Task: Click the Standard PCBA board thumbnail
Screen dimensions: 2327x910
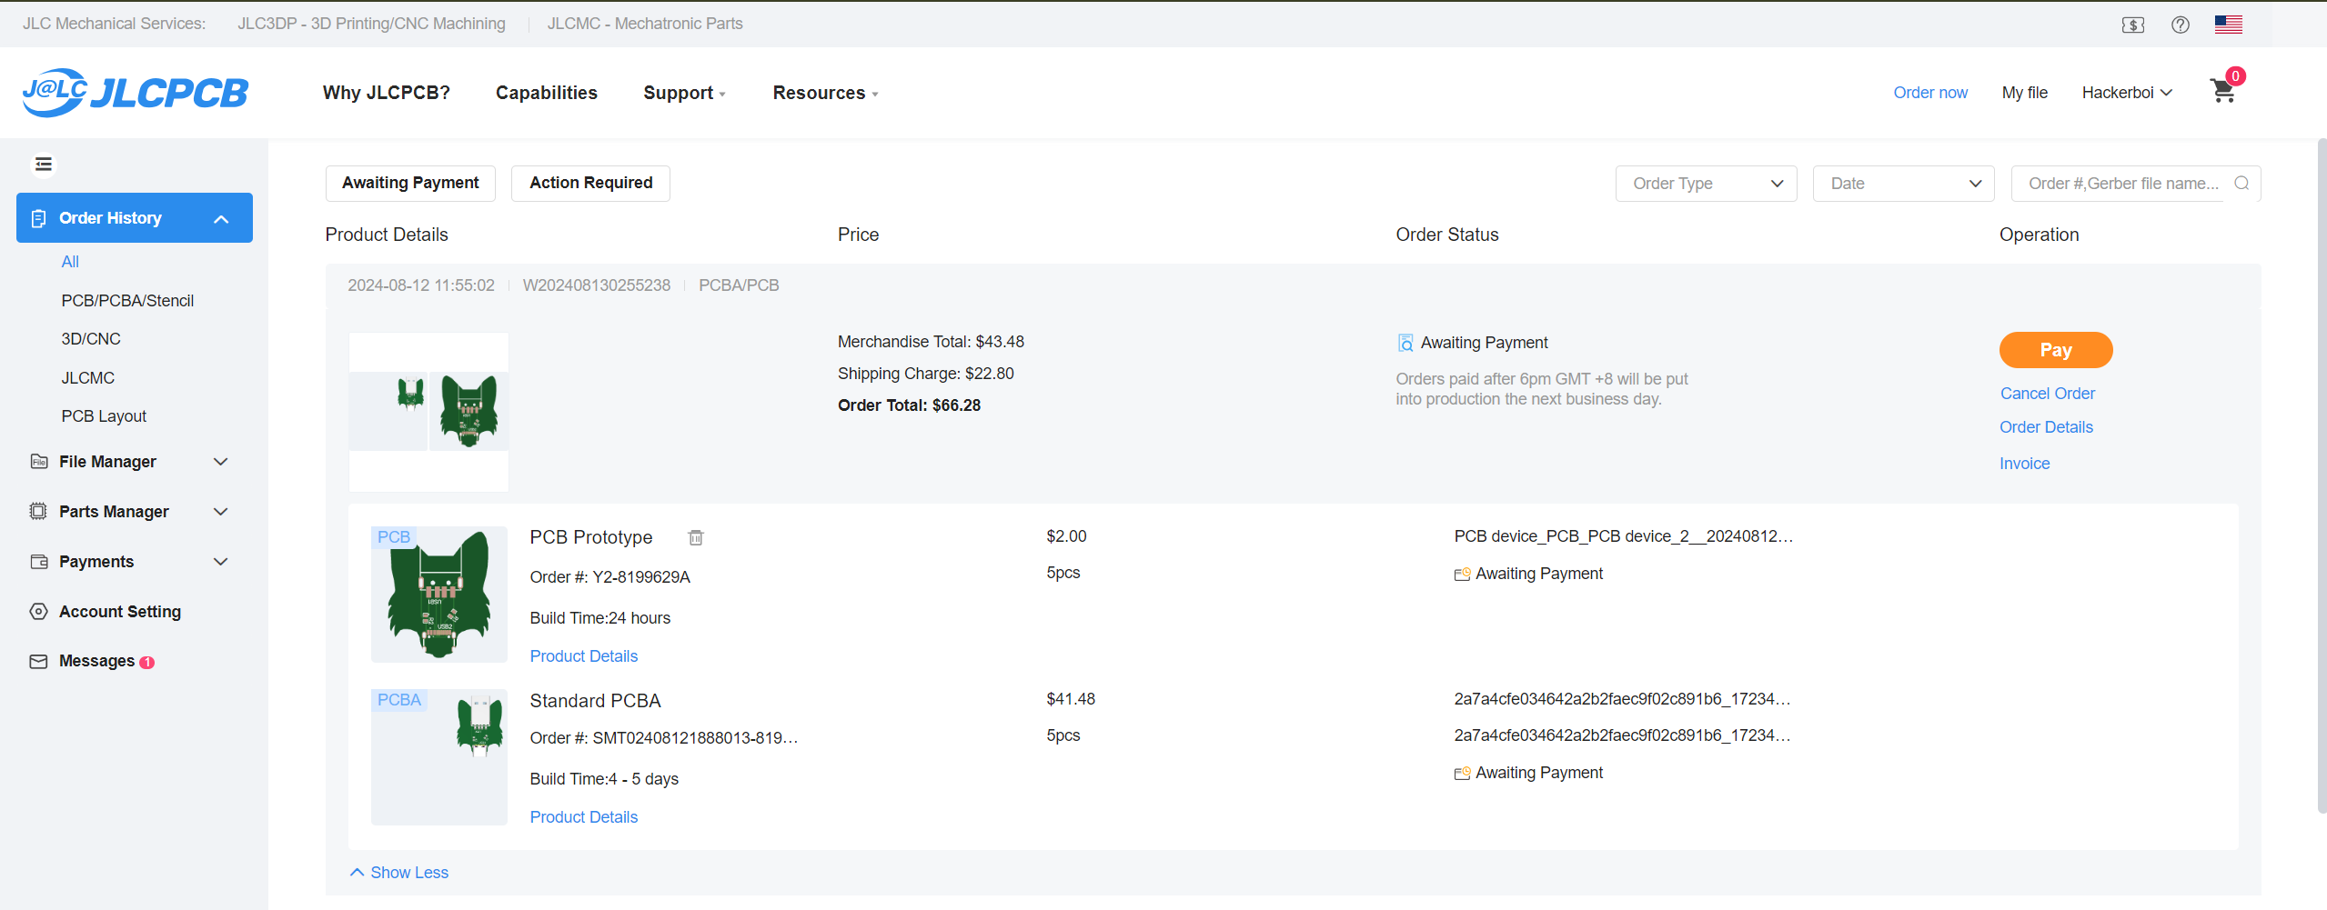Action: pos(439,757)
